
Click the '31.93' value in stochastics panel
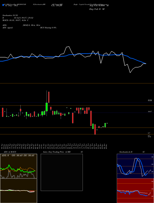tap(149, 172)
